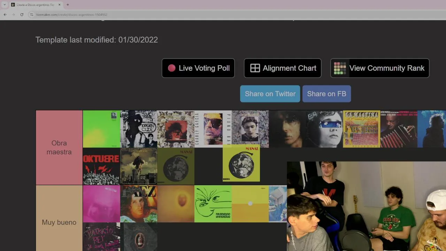Select the dragged yellow Manal album cover

pos(241,163)
